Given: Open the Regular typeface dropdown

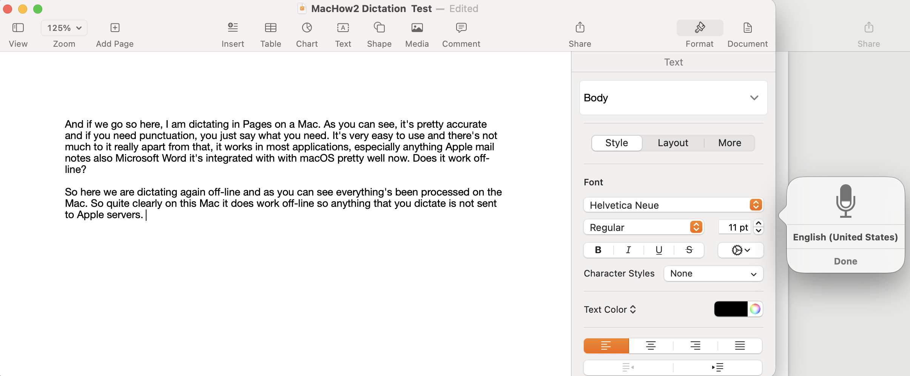Looking at the screenshot, I should pyautogui.click(x=643, y=227).
